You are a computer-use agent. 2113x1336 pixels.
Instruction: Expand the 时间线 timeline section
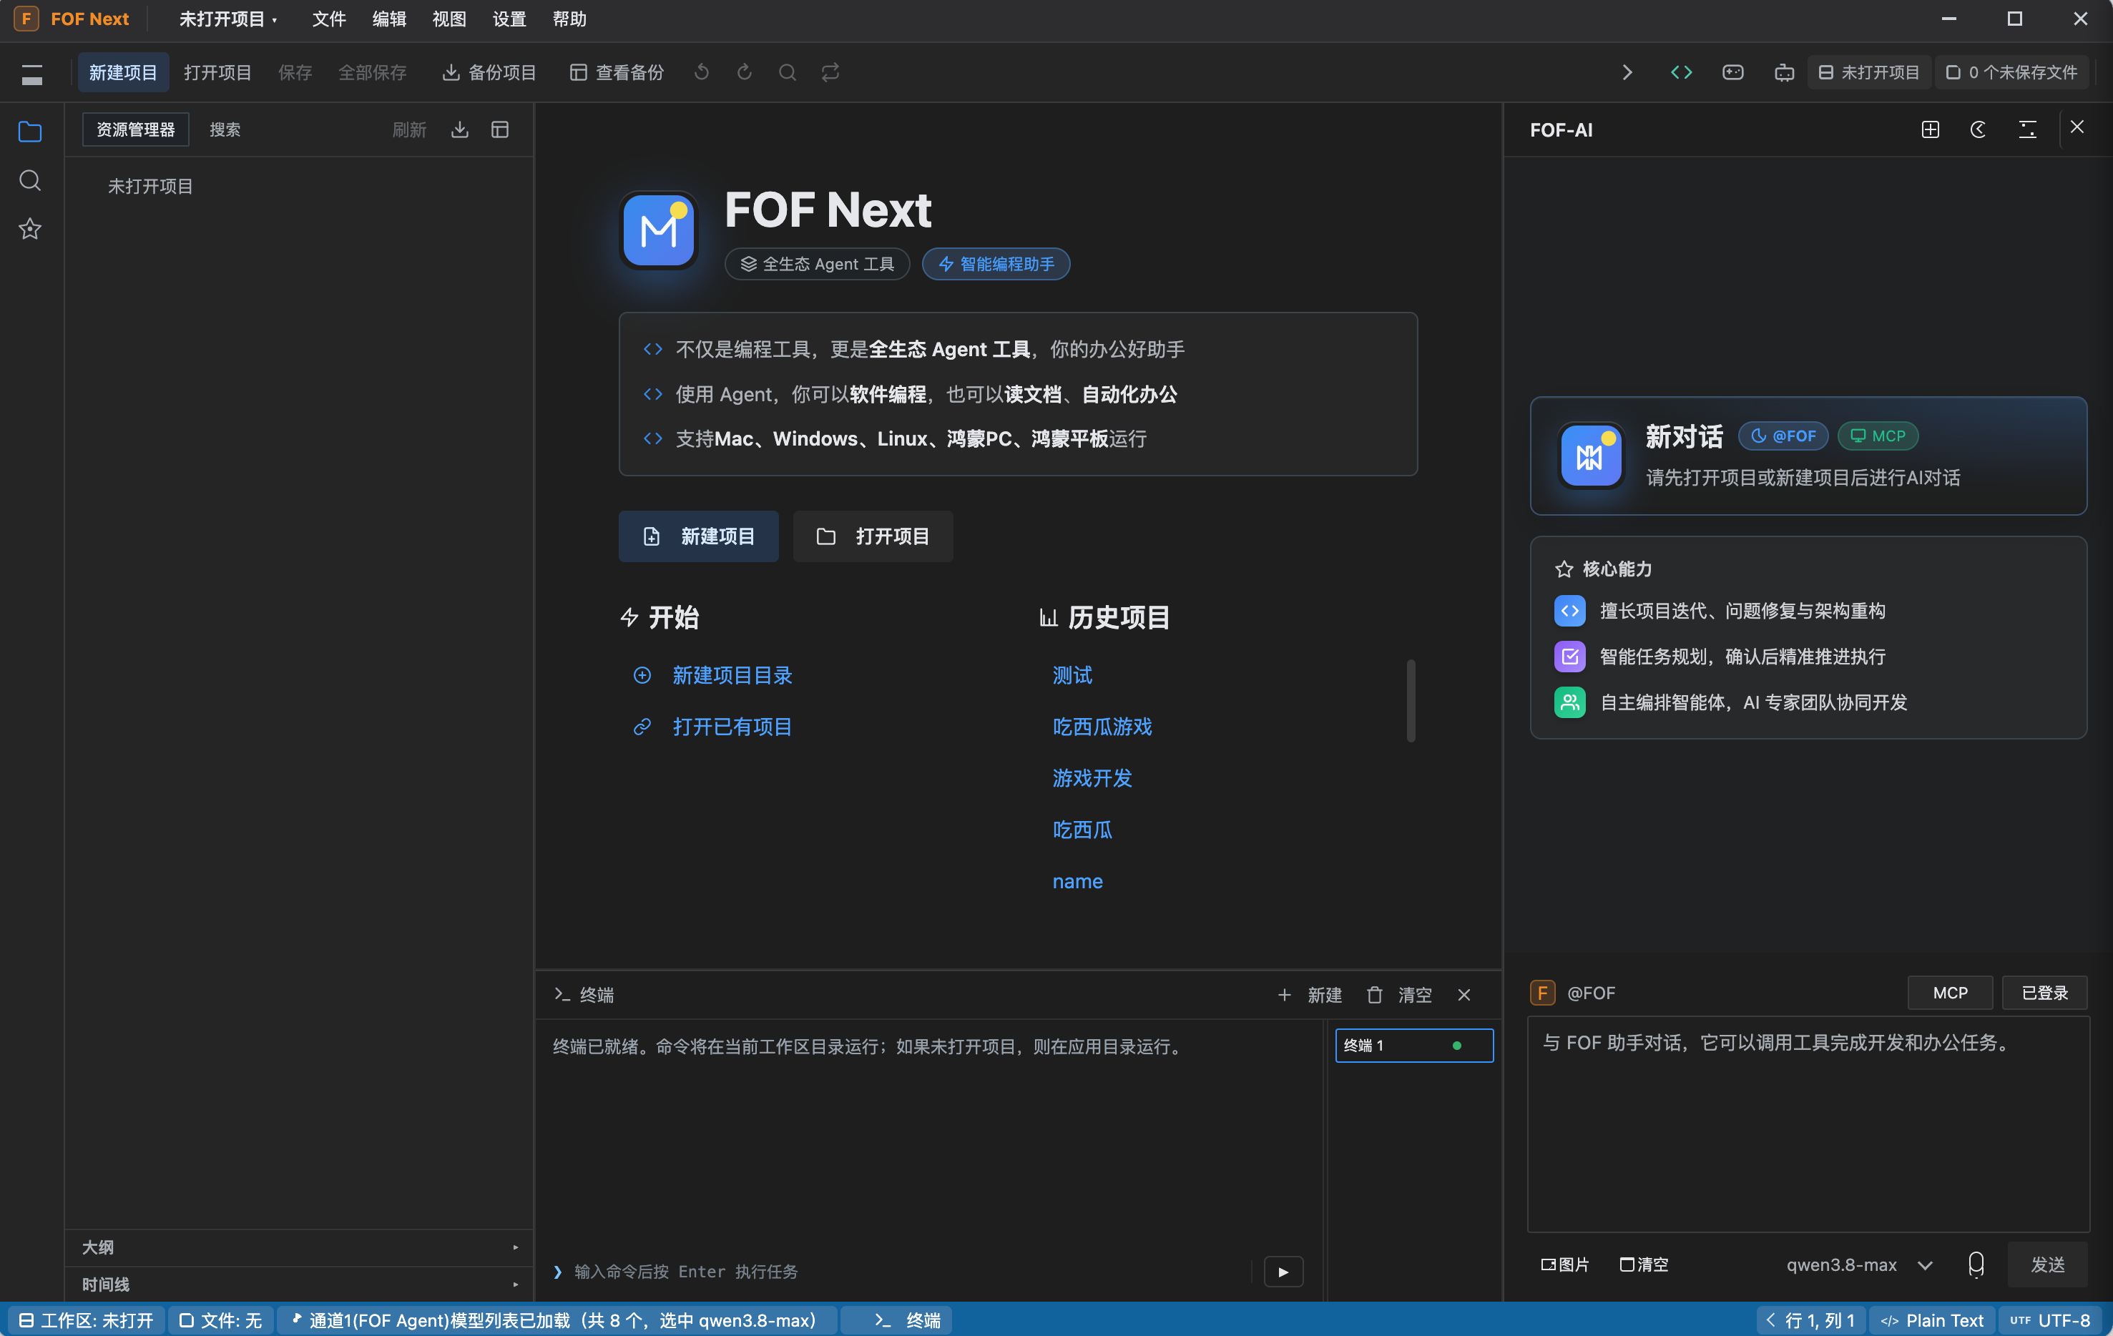pos(299,1283)
